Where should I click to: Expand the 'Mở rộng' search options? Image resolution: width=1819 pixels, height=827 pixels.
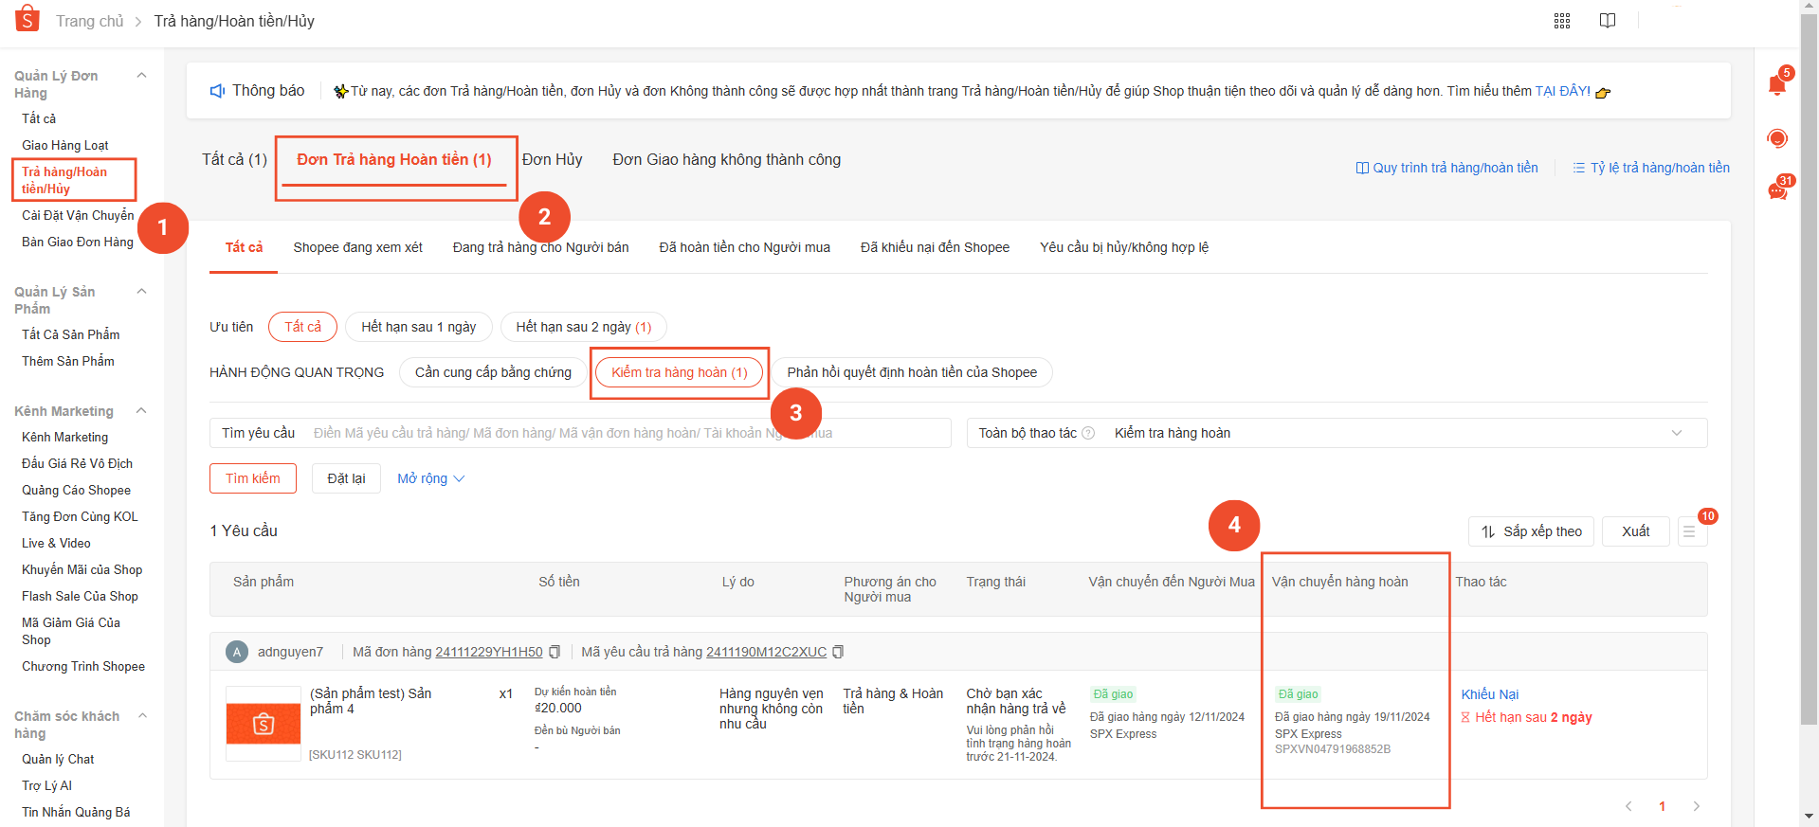(x=430, y=478)
